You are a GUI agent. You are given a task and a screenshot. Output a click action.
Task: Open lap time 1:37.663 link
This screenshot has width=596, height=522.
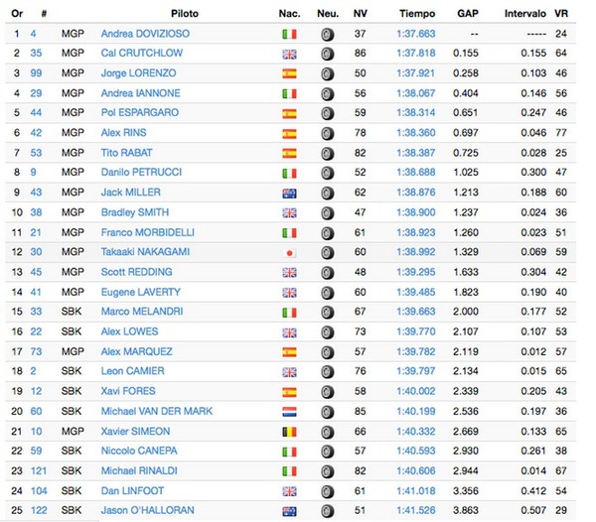[x=416, y=34]
